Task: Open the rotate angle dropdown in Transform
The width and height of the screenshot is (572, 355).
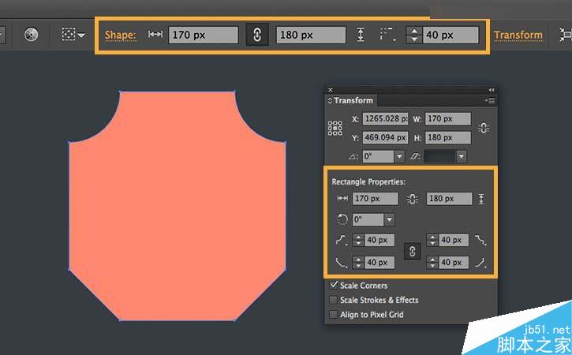Action: [x=399, y=156]
